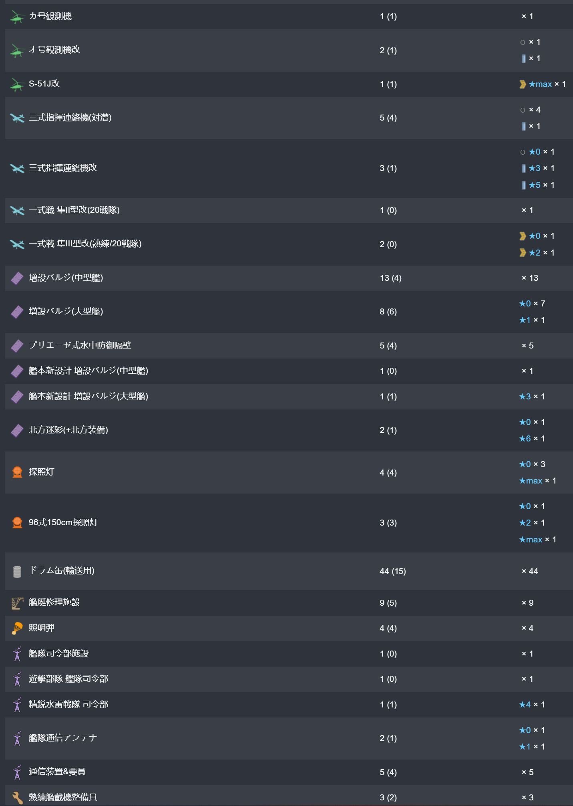Click the green autogyro icon beside カ号観測機
Screen dimensions: 573x806
(17, 17)
